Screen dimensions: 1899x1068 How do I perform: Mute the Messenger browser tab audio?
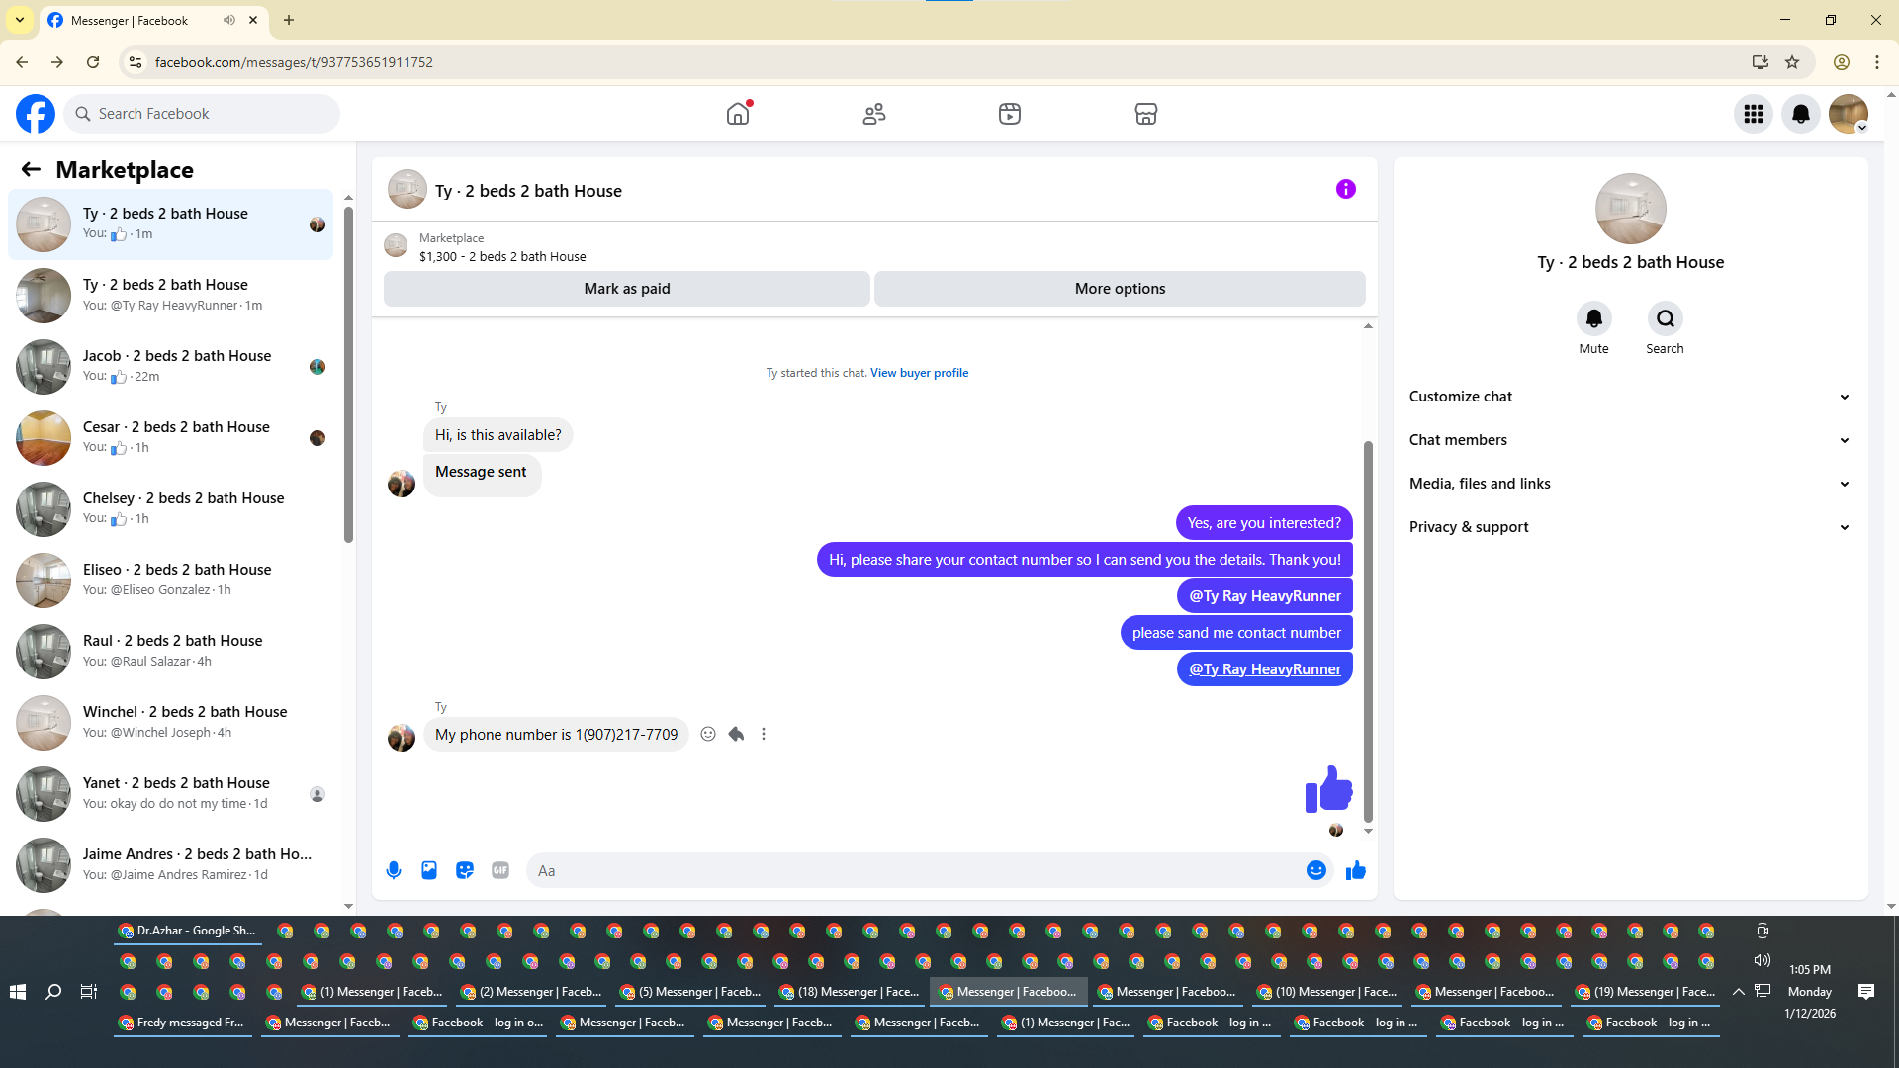[229, 20]
